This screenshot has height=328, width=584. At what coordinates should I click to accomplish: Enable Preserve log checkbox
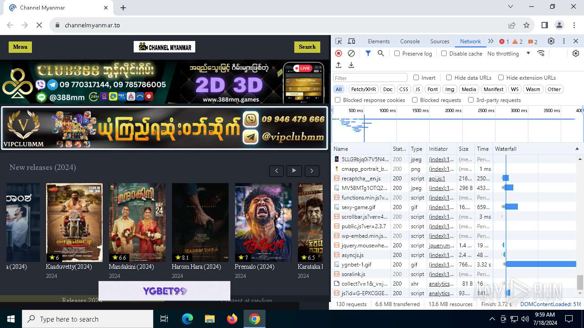tap(397, 53)
